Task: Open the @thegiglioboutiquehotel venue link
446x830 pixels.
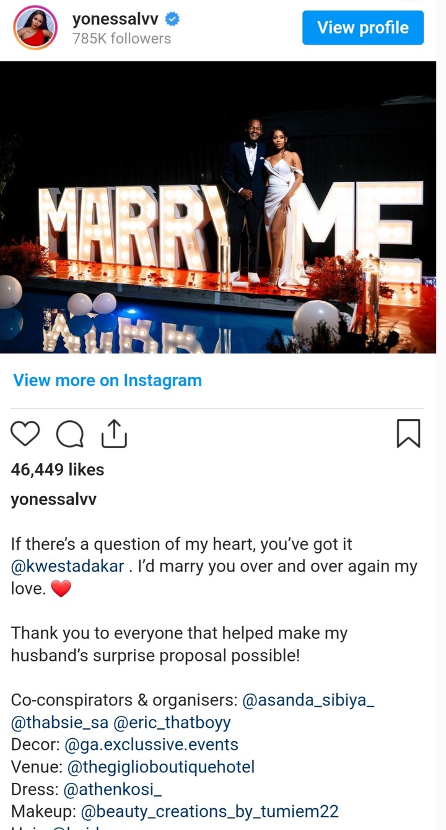Action: (160, 767)
